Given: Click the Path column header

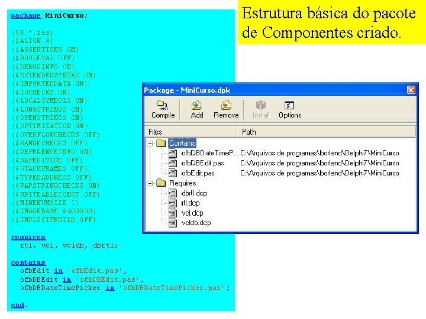Looking at the screenshot, I should pyautogui.click(x=326, y=132).
